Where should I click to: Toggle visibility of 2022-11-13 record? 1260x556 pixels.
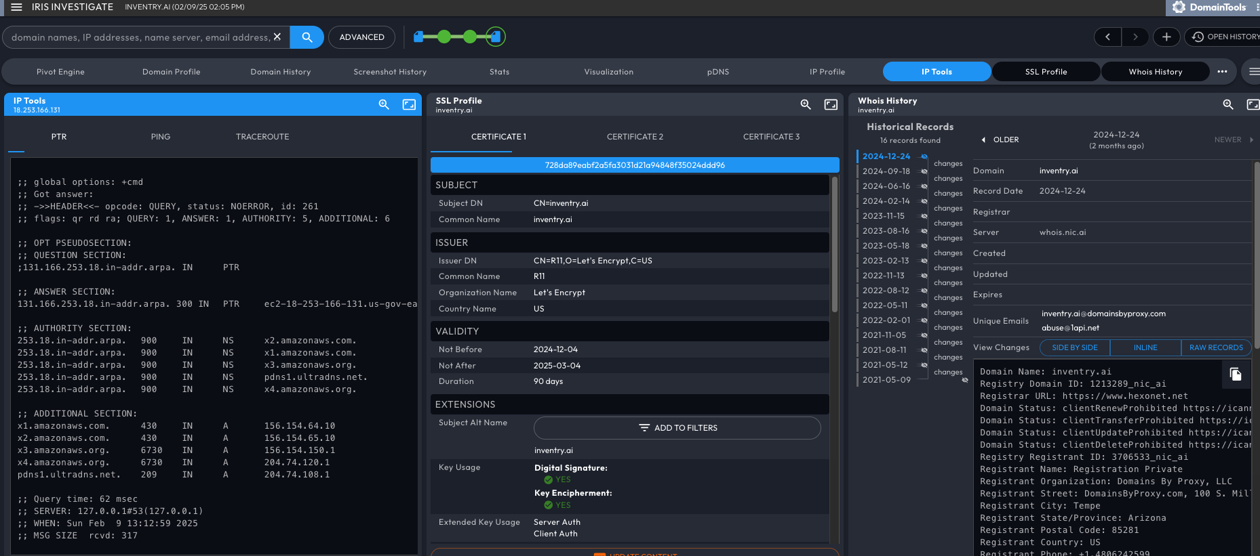point(924,276)
